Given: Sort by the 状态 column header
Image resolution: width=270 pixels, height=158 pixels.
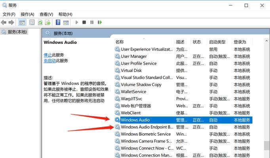Looking at the screenshot, I should click(197, 42).
